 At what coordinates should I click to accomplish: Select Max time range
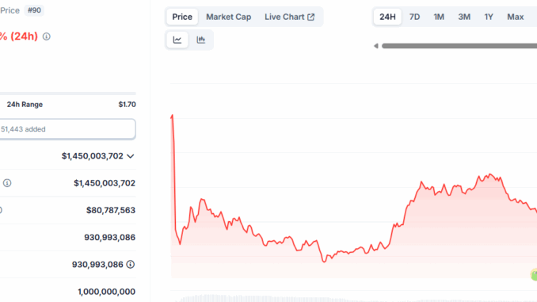click(x=515, y=17)
